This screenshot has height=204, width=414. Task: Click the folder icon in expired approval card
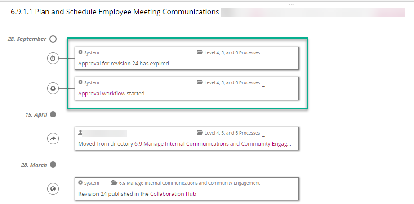200,52
